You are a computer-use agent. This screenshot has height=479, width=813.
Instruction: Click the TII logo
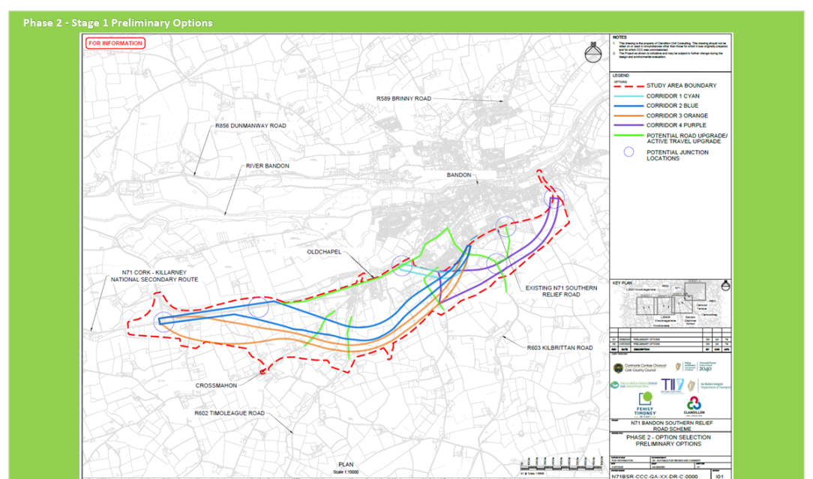point(672,385)
